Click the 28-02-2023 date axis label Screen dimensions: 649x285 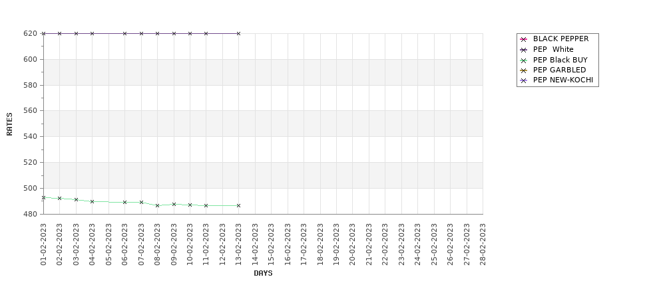pos(483,244)
